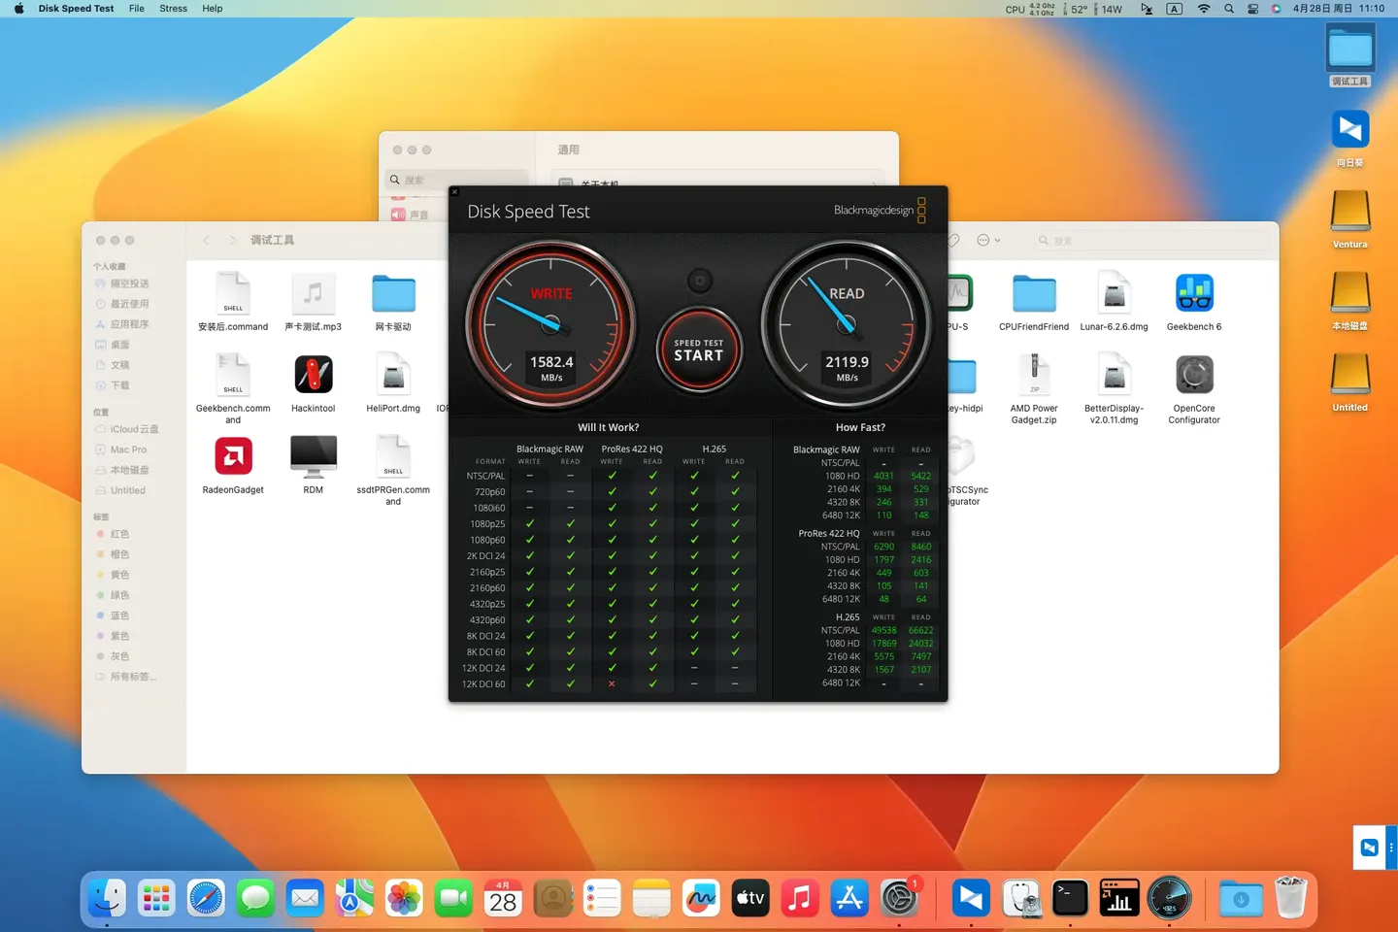Screen dimensions: 1398x932
Task: Open the HeliPort.dmg disk image
Action: [x=392, y=373]
